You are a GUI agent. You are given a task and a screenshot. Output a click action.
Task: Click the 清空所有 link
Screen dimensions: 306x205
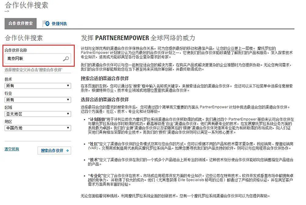[12, 149]
